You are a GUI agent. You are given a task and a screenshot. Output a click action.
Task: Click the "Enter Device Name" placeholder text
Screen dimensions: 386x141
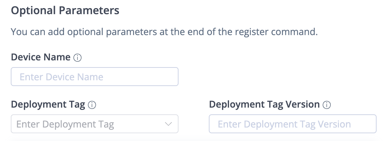click(61, 77)
